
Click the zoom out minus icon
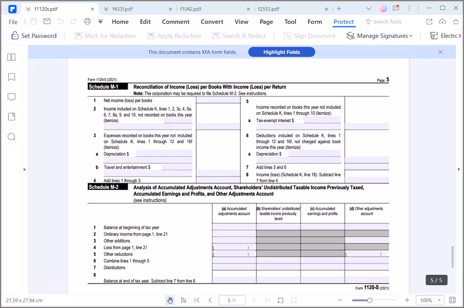pos(340,300)
